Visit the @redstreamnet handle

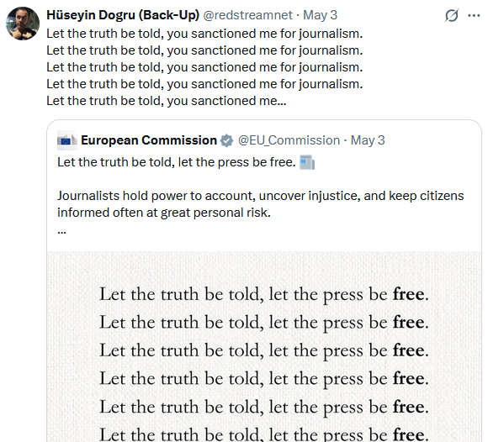(x=247, y=15)
